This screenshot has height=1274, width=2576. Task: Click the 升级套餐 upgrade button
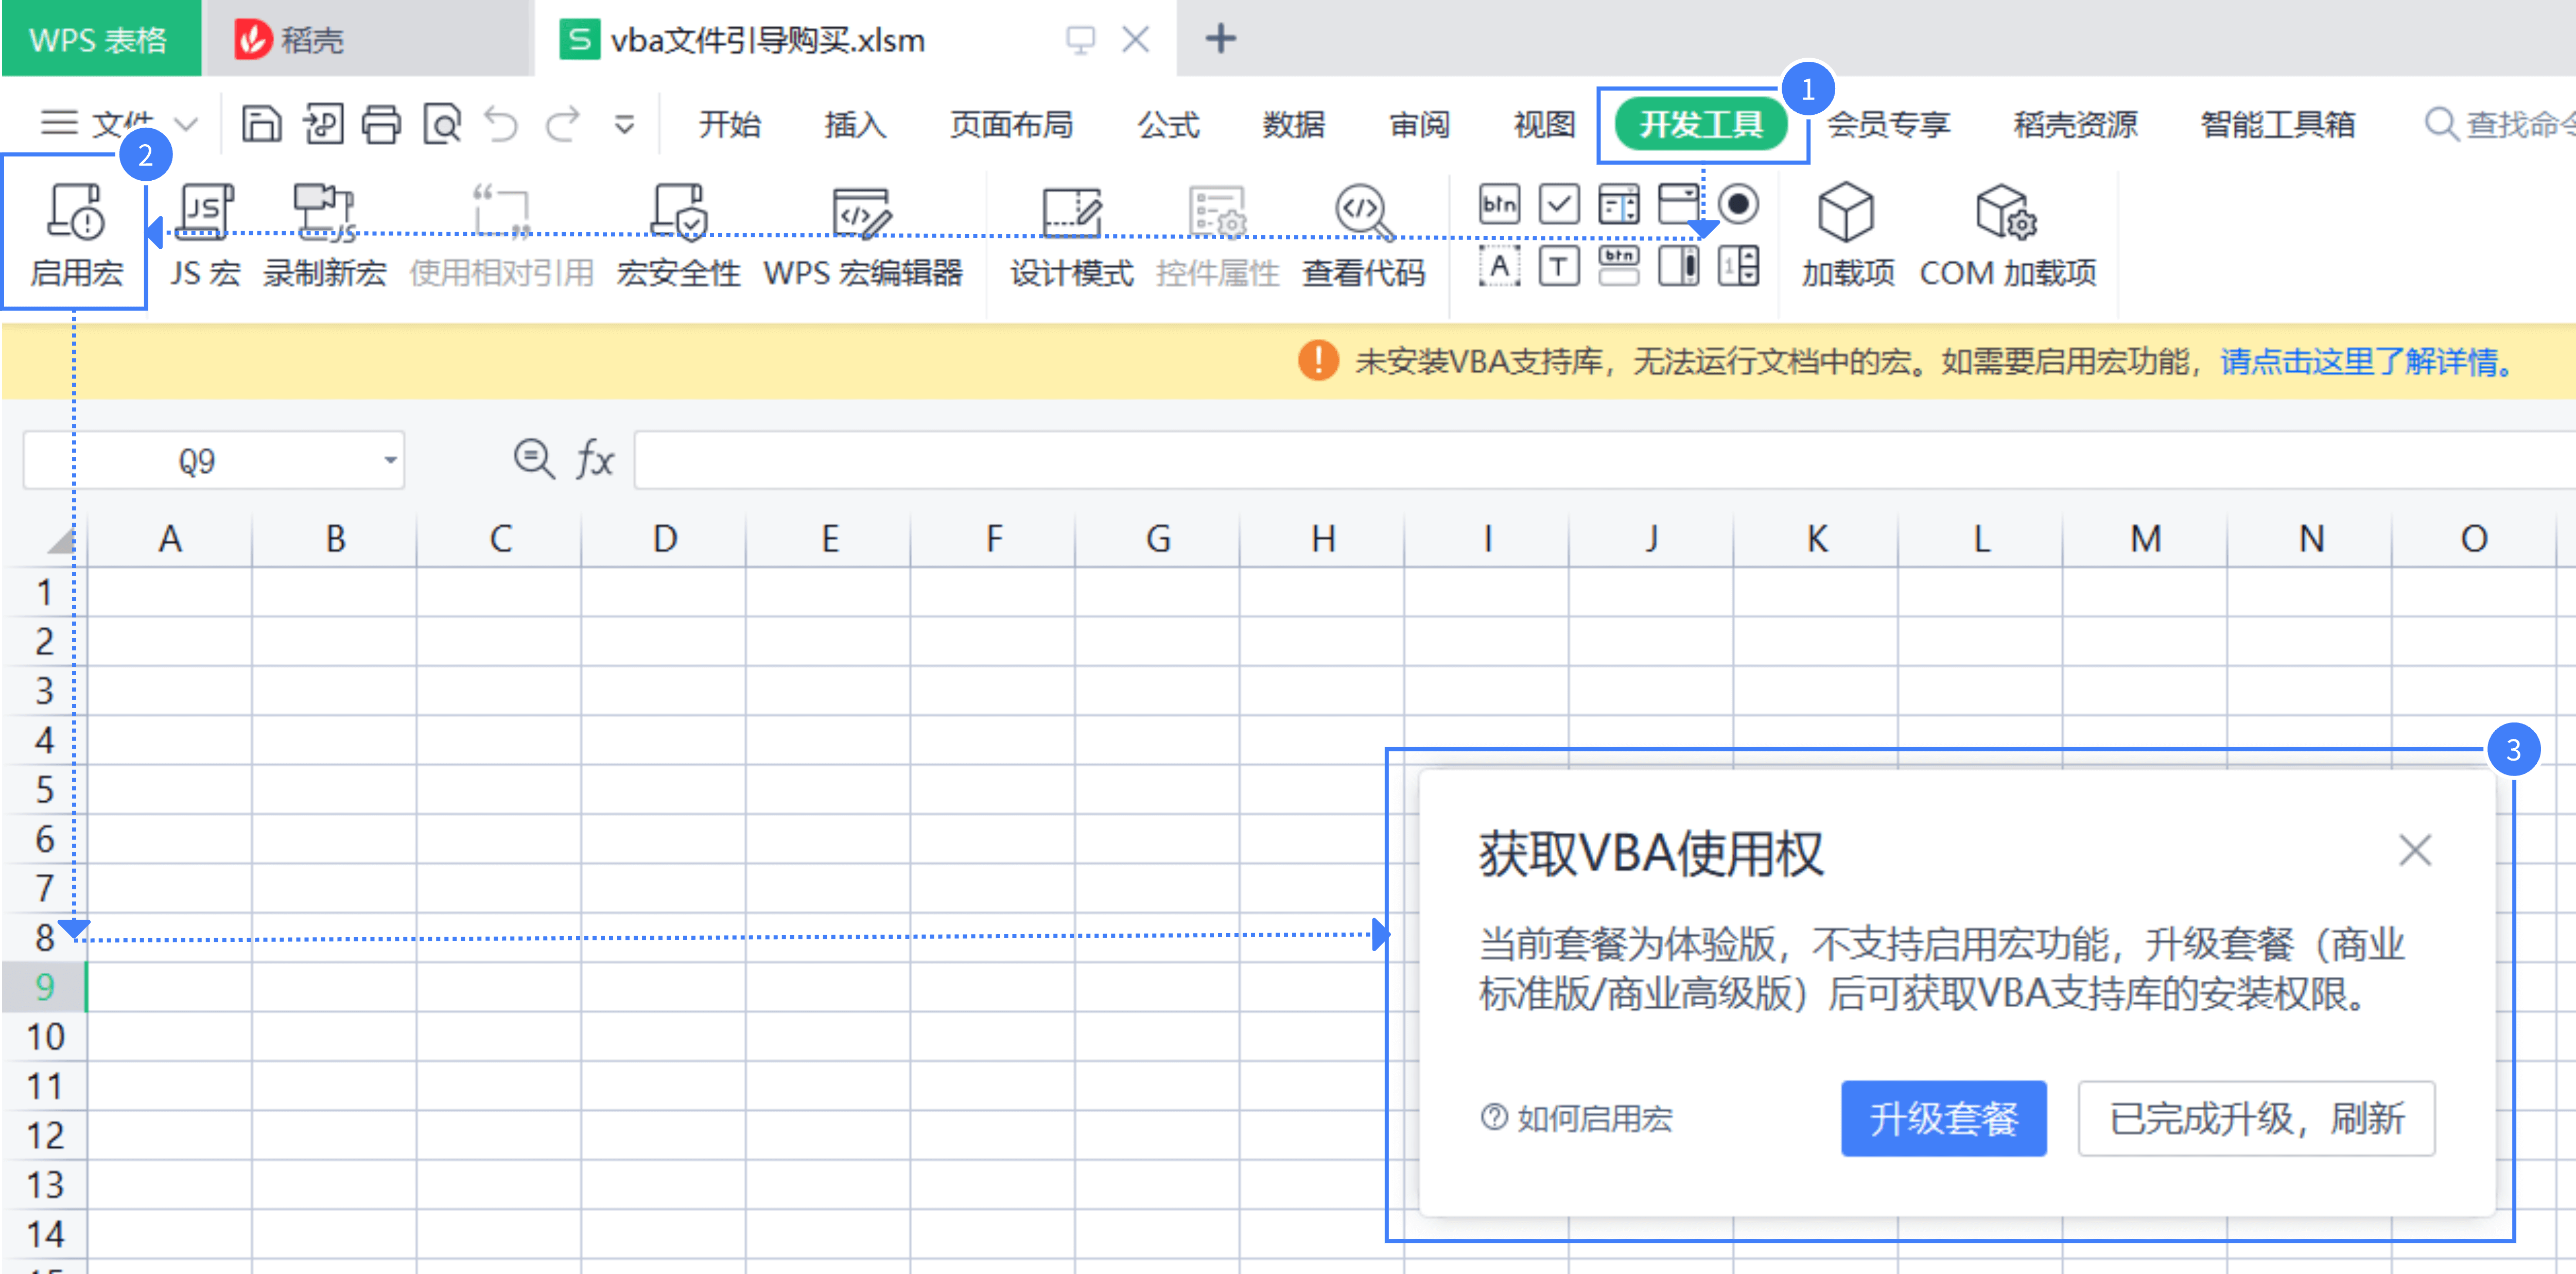click(x=1943, y=1118)
